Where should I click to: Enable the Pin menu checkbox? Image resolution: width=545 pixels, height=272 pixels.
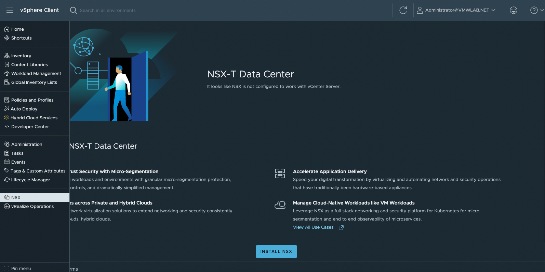click(x=6, y=269)
